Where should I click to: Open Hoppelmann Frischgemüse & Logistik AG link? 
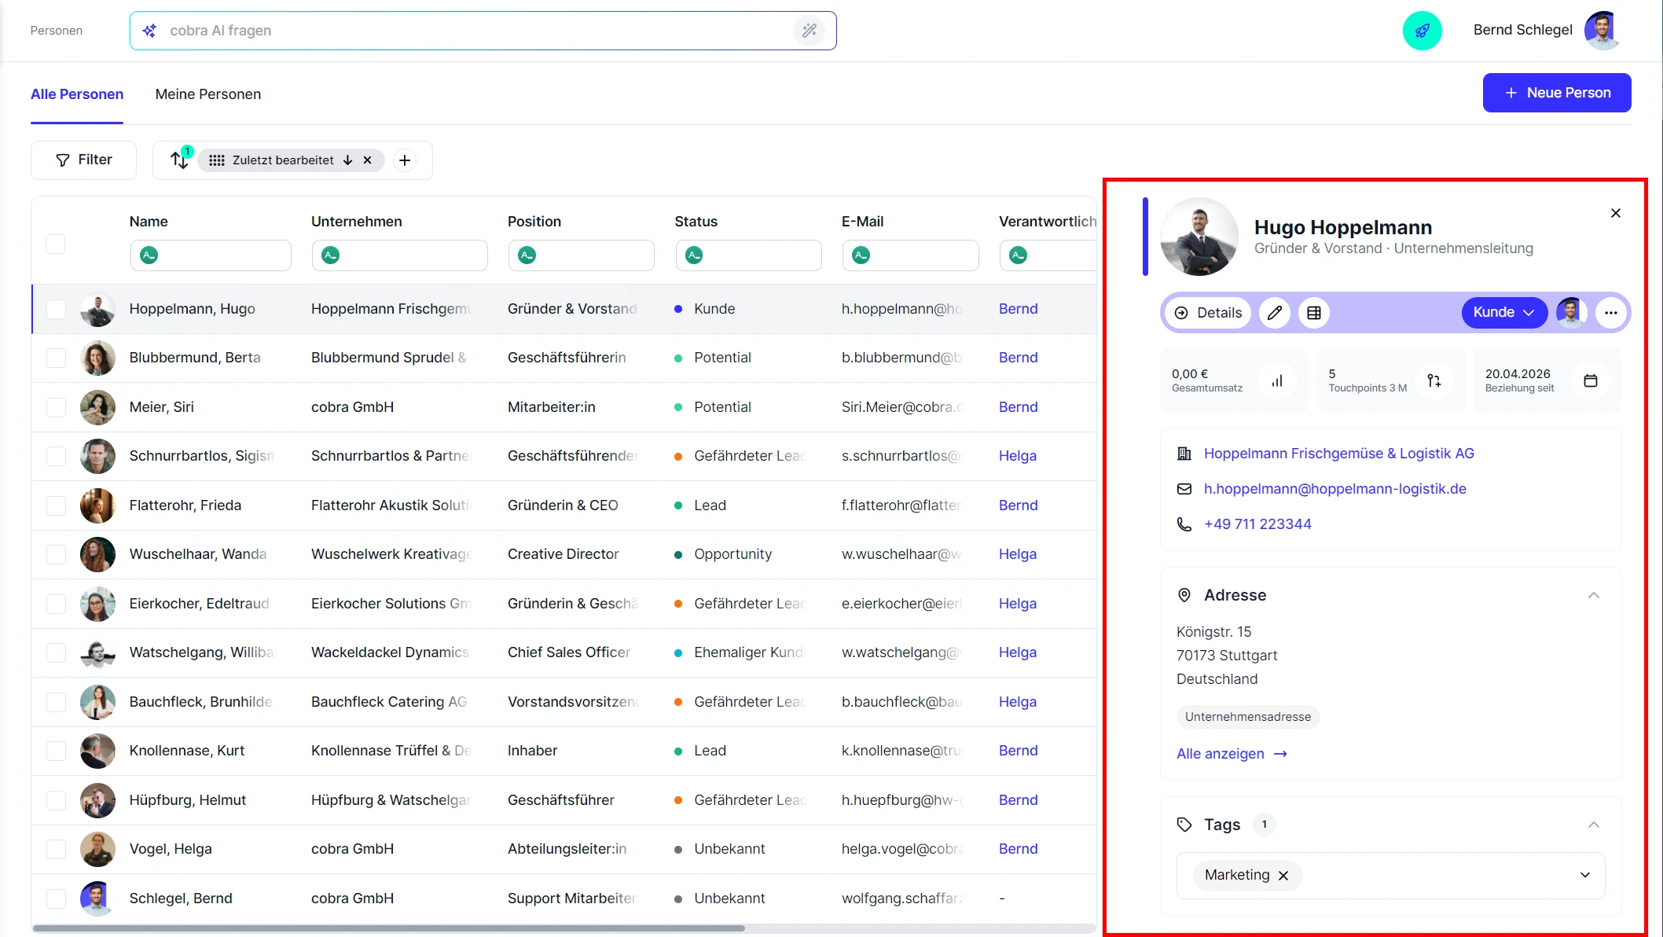coord(1339,454)
